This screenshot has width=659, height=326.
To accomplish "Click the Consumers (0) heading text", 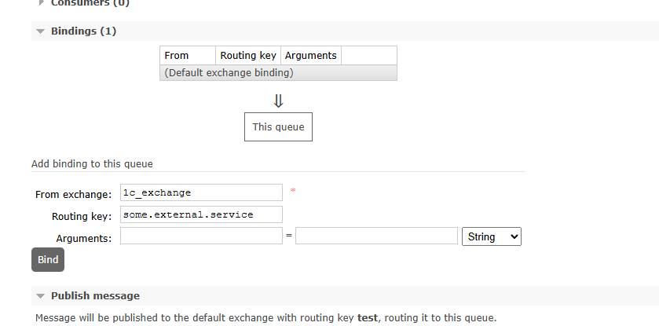I will pyautogui.click(x=90, y=3).
